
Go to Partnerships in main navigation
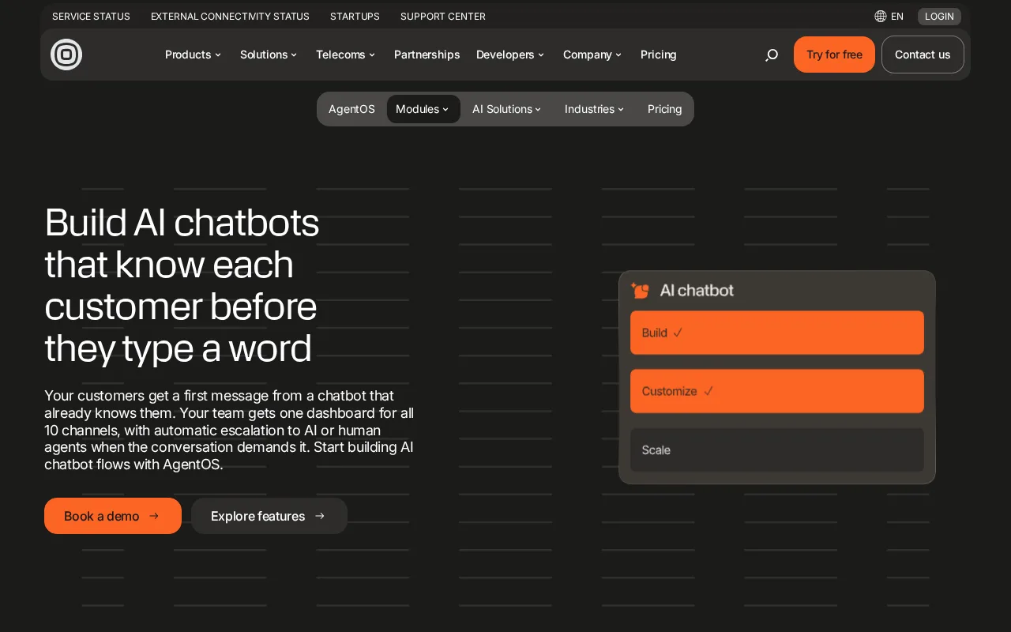tap(427, 55)
